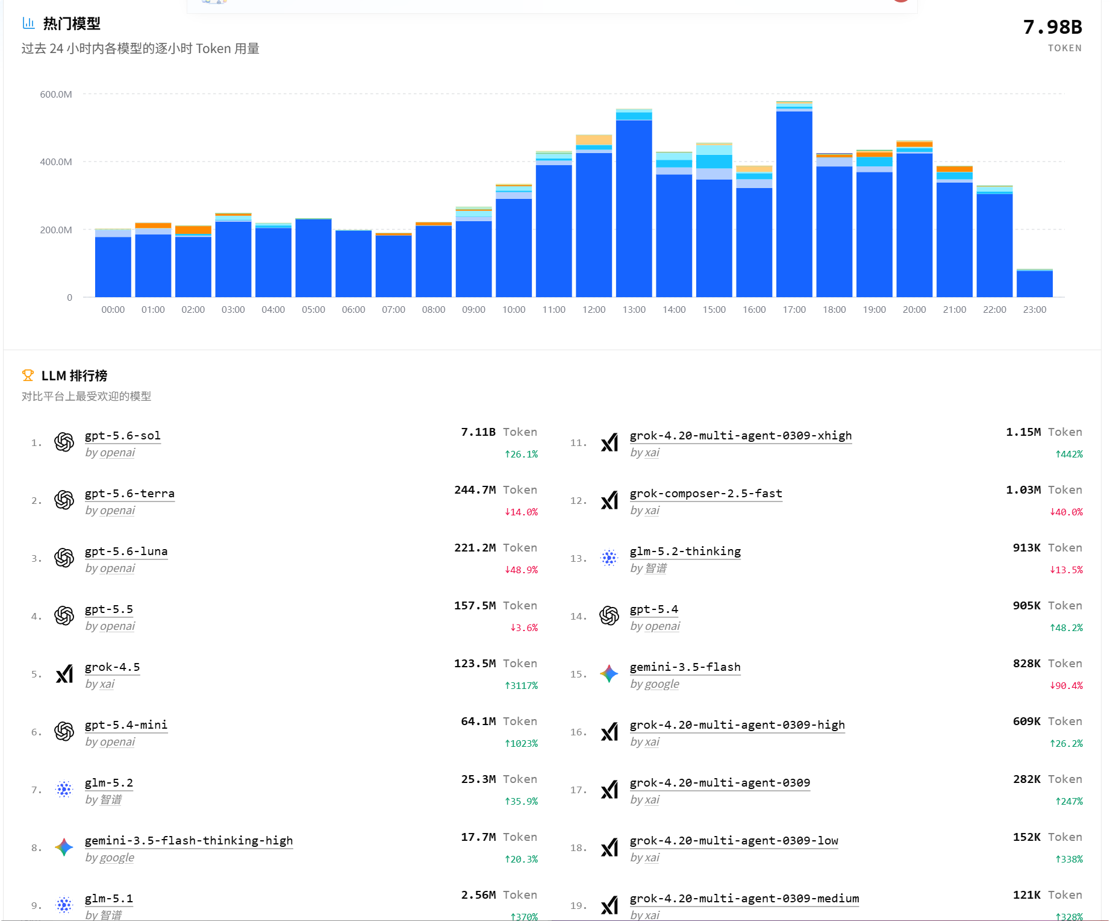The height and width of the screenshot is (921, 1110).
Task: Click the xAI logo for grok-4.20-multi-agent-0309-low
Action: [x=610, y=847]
